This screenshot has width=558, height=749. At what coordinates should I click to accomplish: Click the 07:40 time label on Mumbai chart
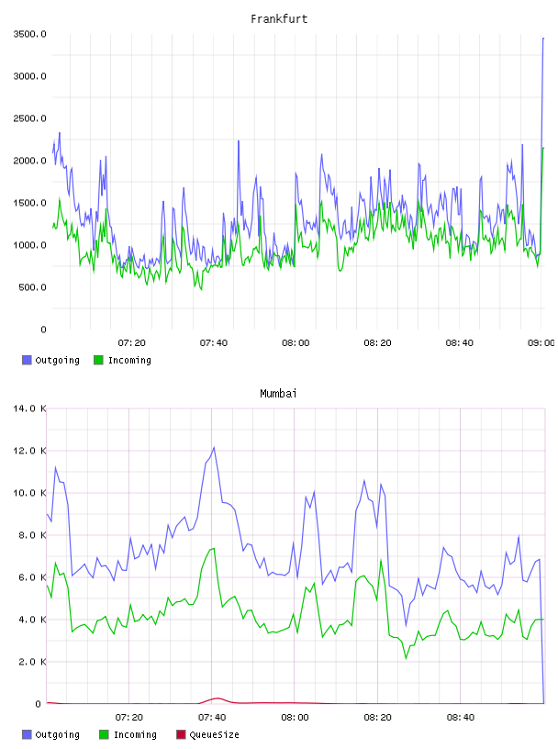pyautogui.click(x=212, y=718)
